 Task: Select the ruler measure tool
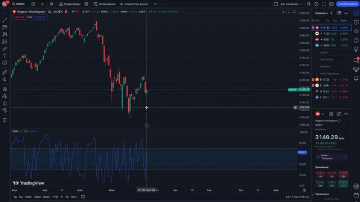coord(4,72)
